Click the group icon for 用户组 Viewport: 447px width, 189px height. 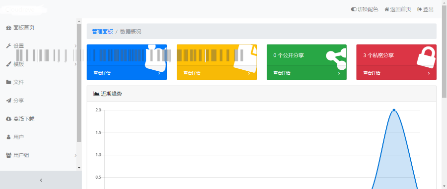pyautogui.click(x=8, y=155)
